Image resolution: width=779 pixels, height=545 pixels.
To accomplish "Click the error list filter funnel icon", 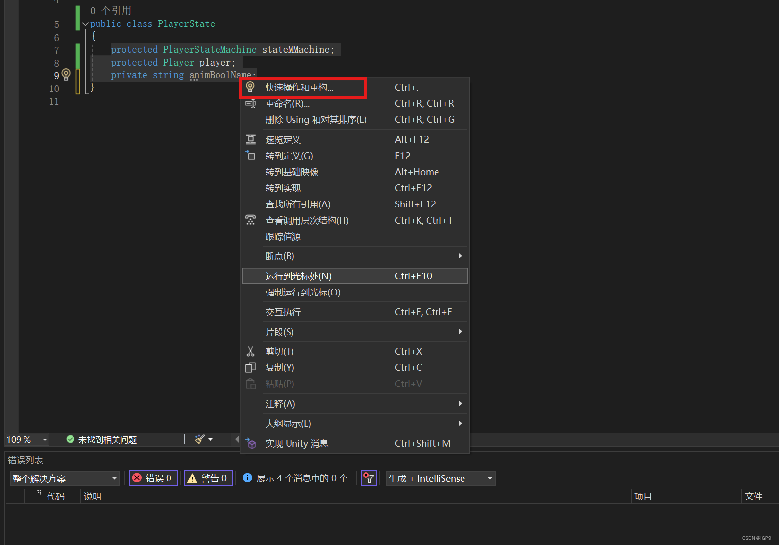I will pyautogui.click(x=368, y=478).
